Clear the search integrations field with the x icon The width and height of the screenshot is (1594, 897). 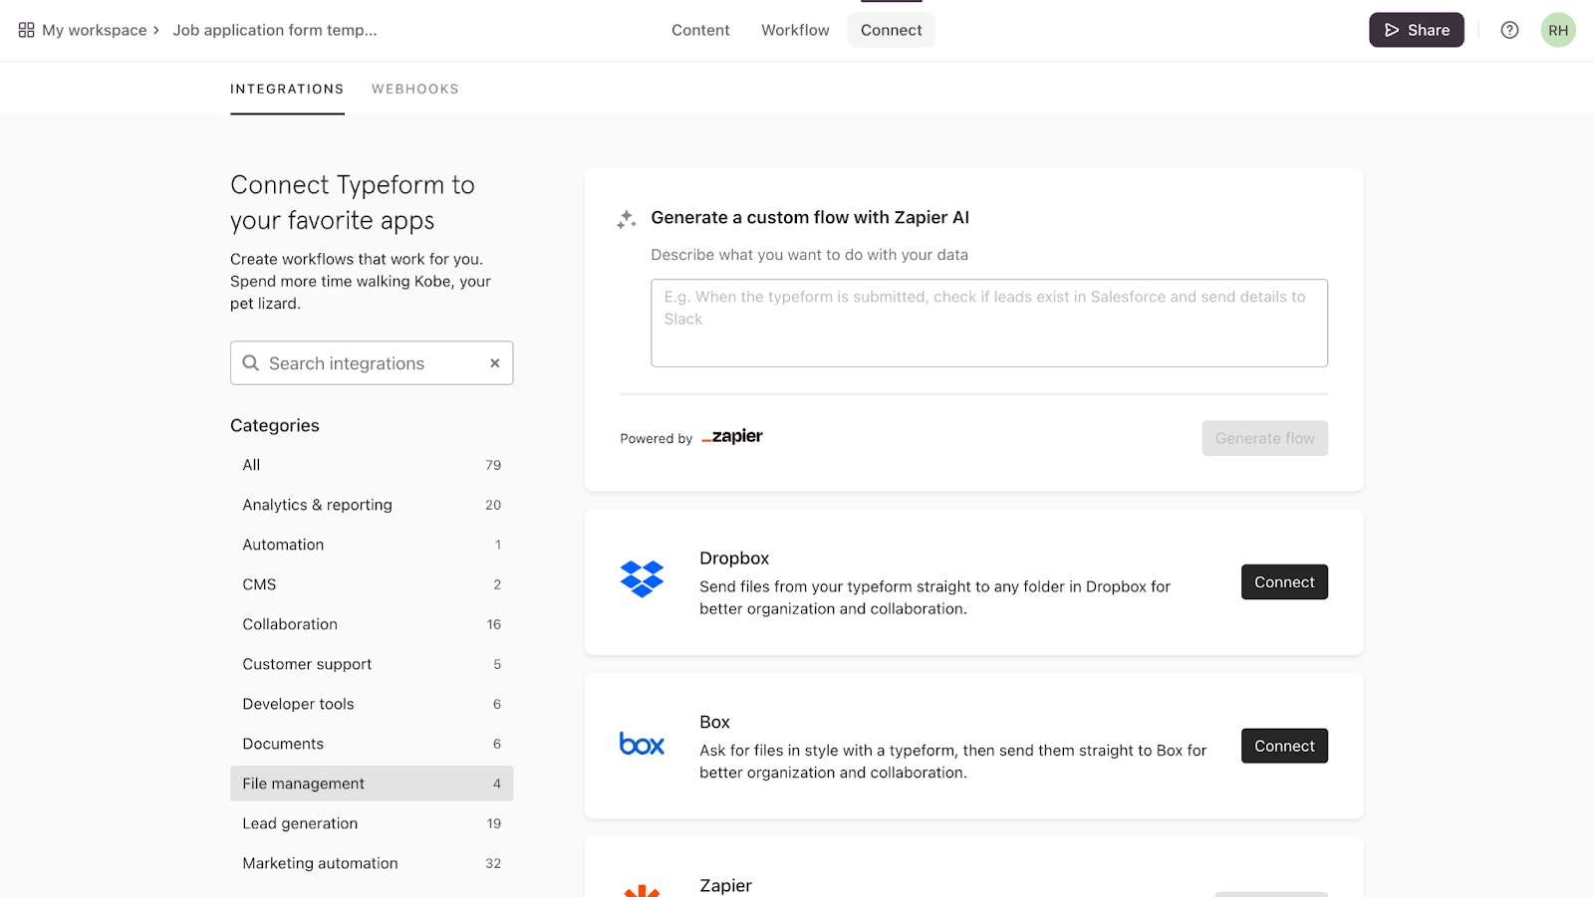[494, 363]
